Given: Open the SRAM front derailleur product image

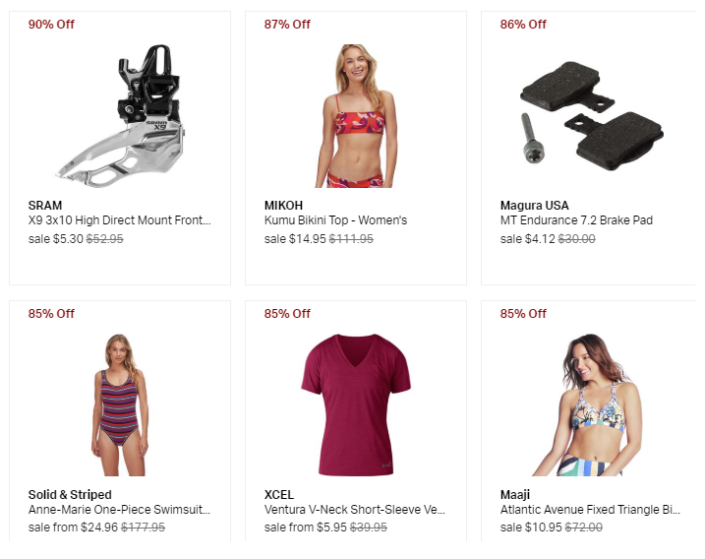Looking at the screenshot, I should [x=120, y=116].
